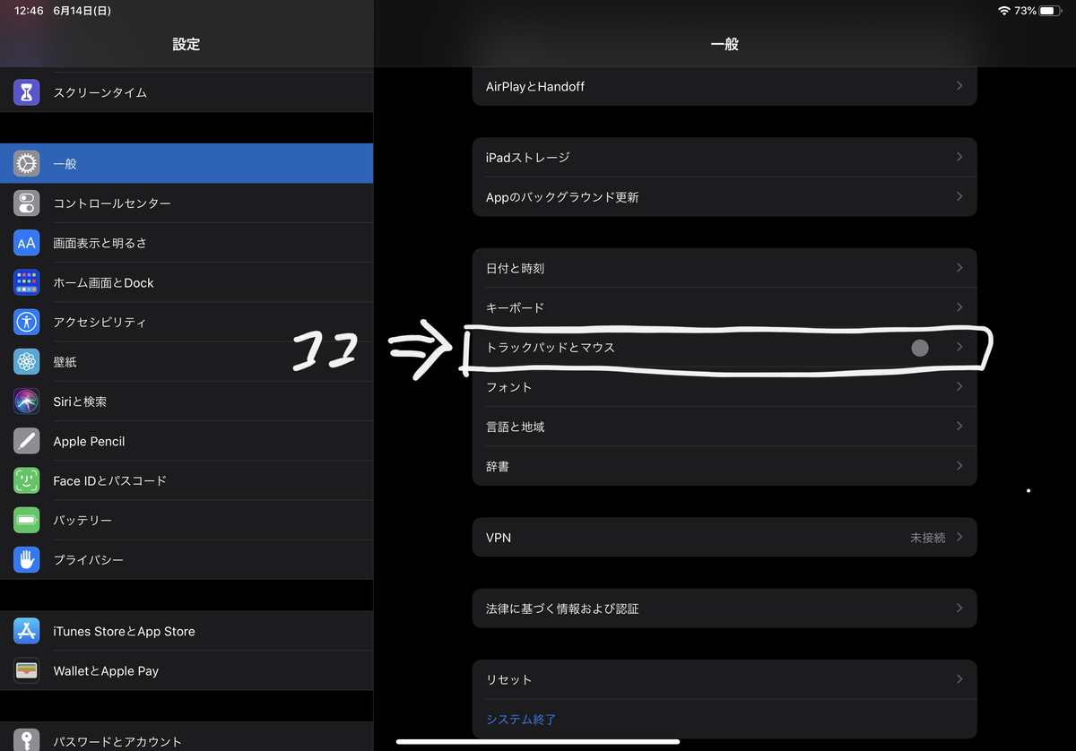
Task: Tap the キーボード row label
Action: (515, 307)
